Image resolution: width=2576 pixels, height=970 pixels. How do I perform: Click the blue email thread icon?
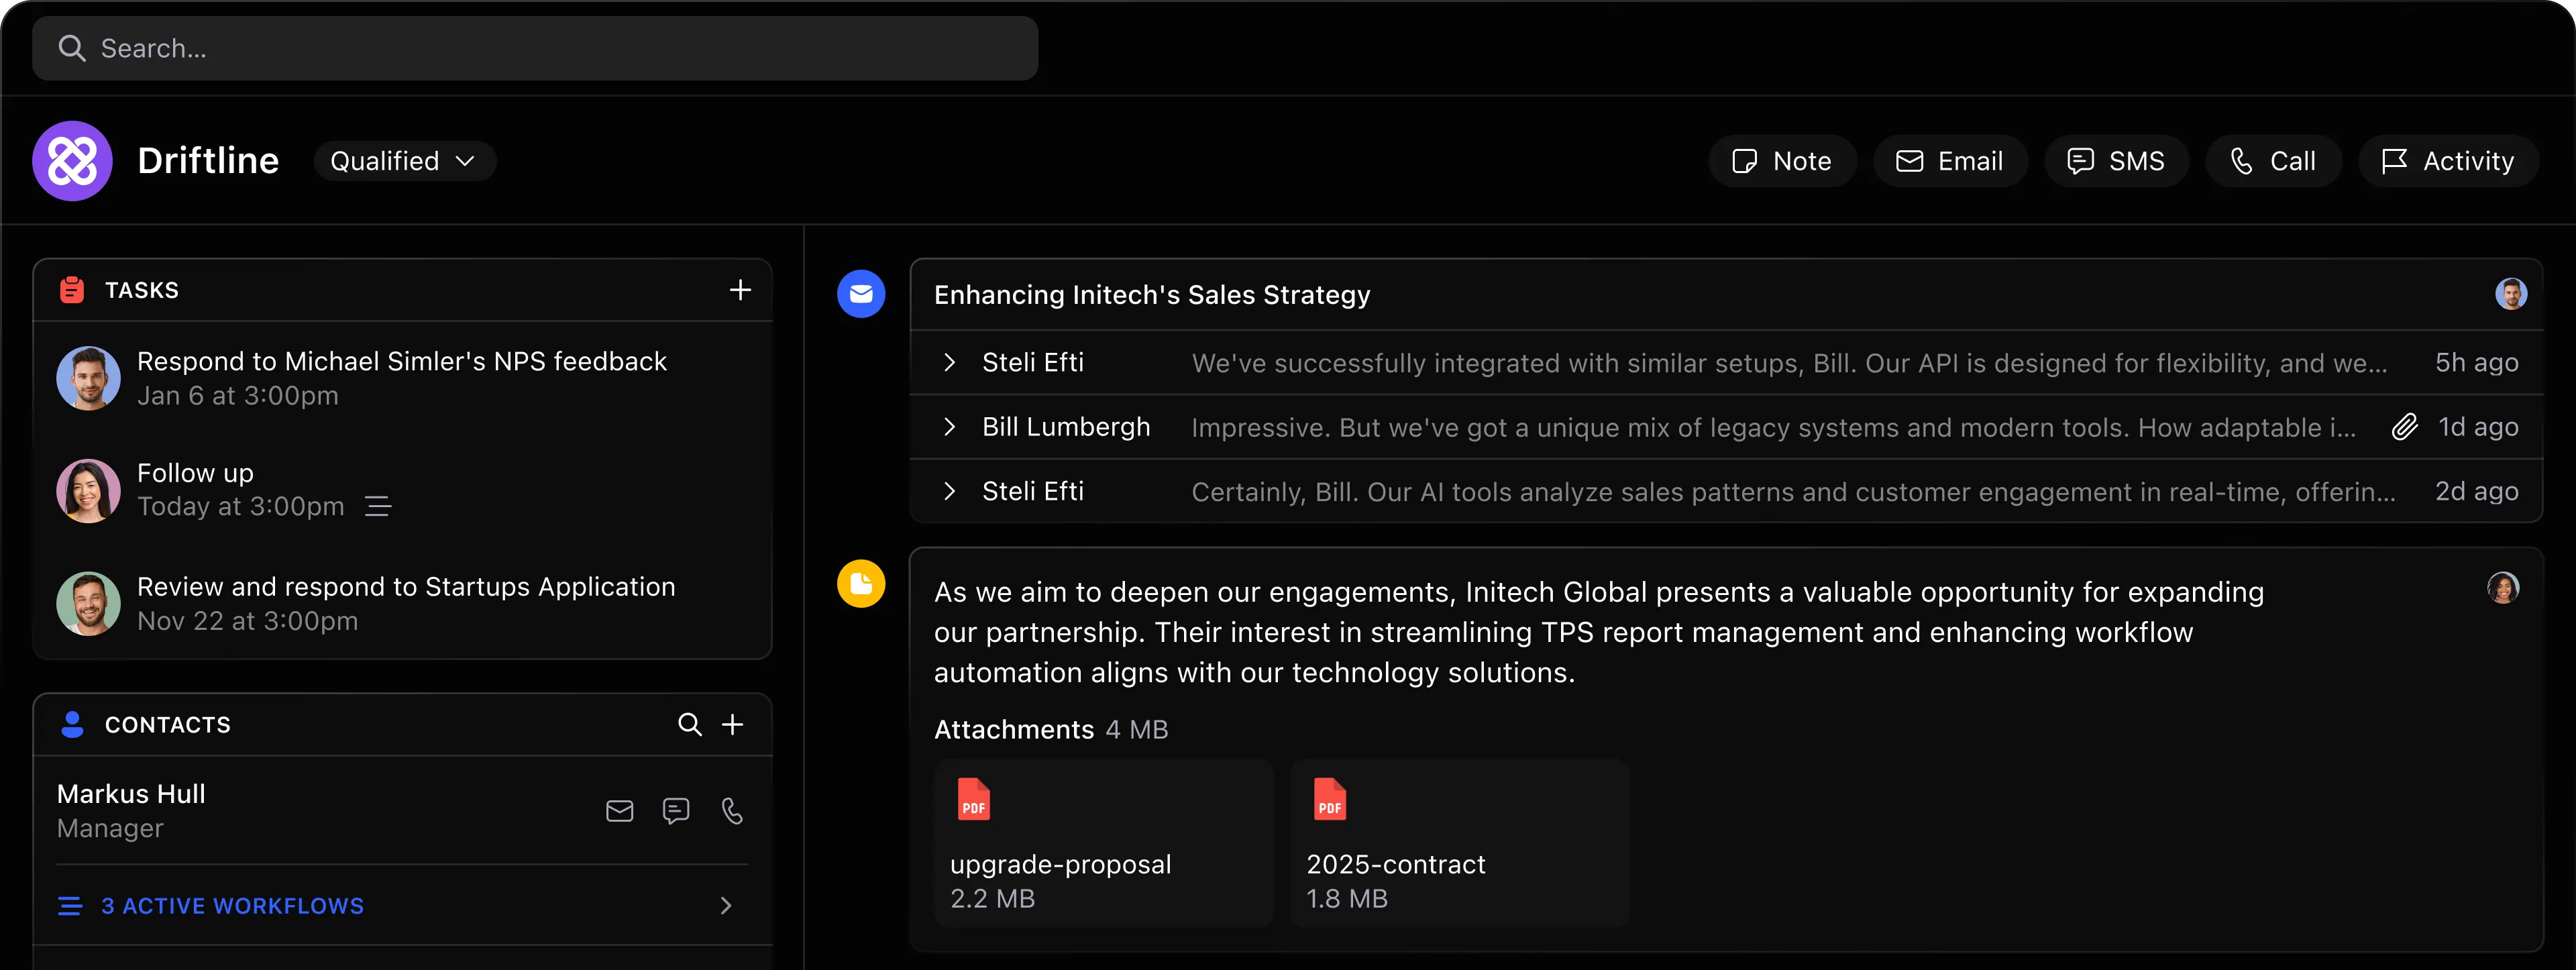pyautogui.click(x=861, y=294)
